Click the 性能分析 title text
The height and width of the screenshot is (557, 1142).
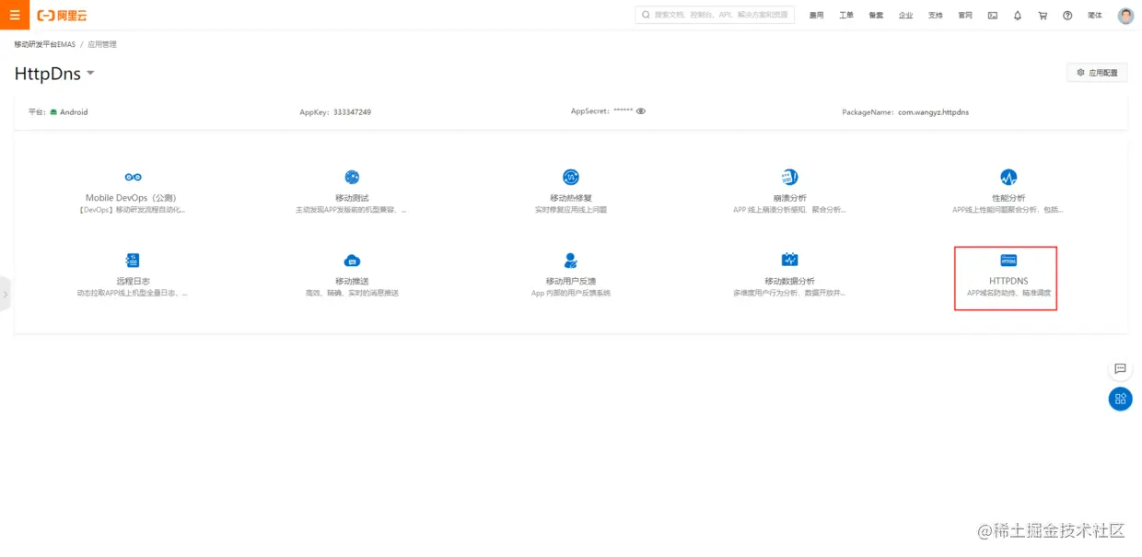(1008, 198)
